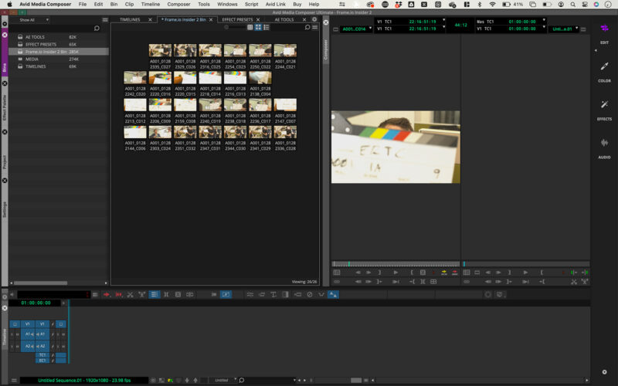
Task: Switch to the EFFECT PRESETS bin tab
Action: tap(237, 20)
